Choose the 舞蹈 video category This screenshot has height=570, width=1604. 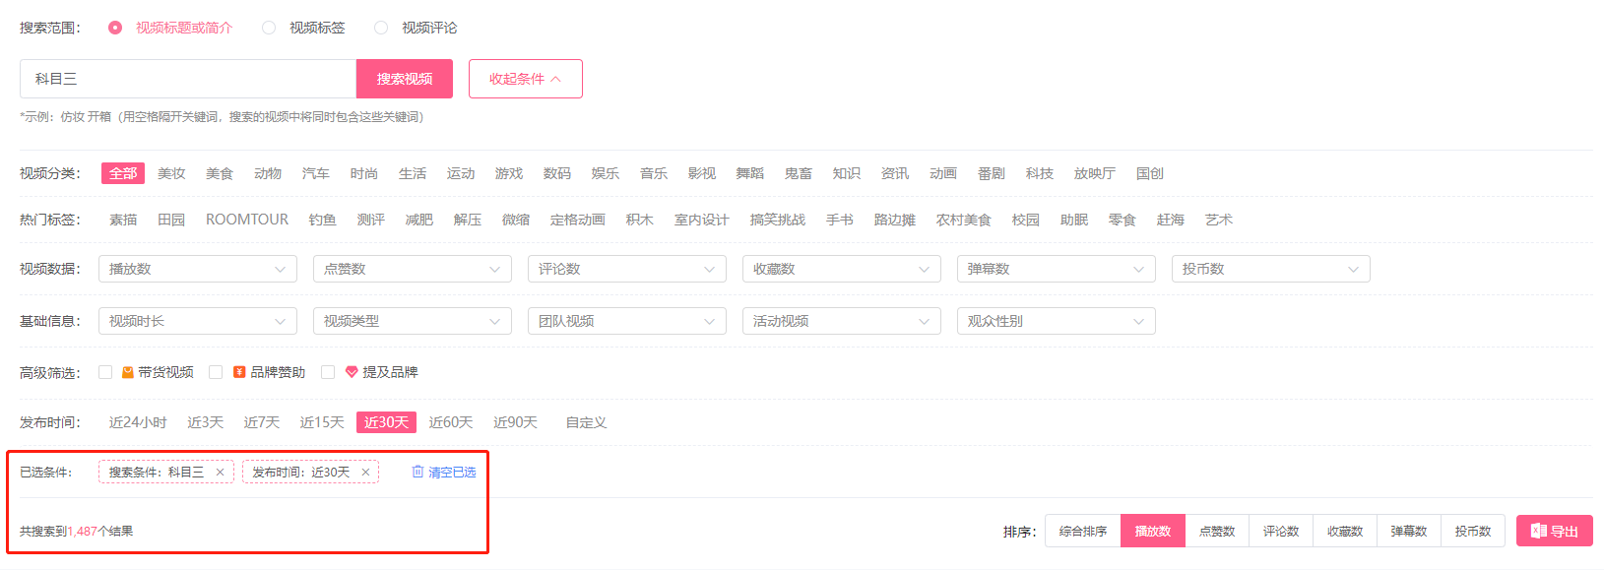click(x=750, y=173)
